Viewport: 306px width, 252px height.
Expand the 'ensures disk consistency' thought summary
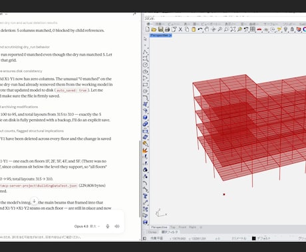(21, 71)
